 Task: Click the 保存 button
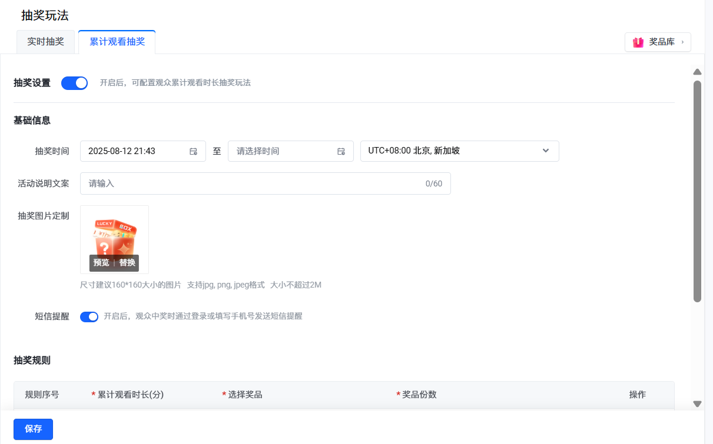click(x=34, y=429)
